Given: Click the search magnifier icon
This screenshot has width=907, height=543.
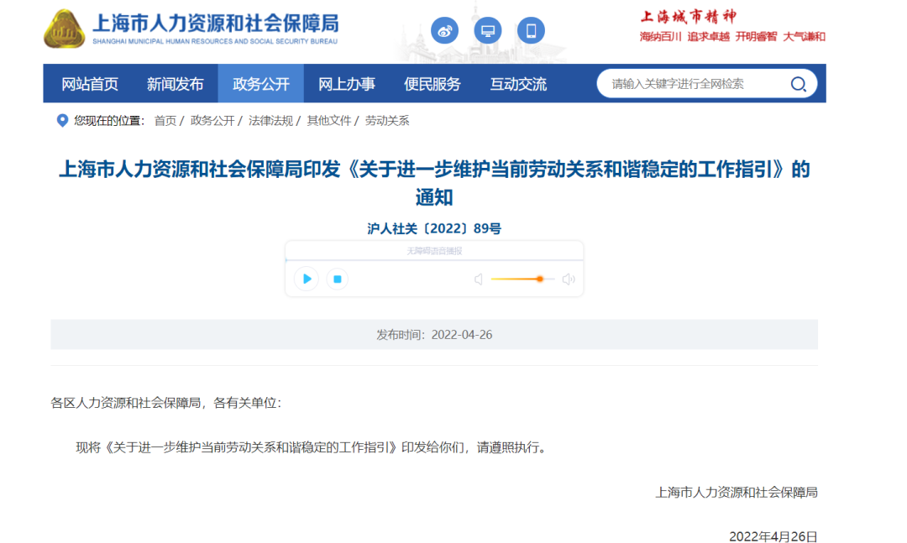Looking at the screenshot, I should [797, 83].
